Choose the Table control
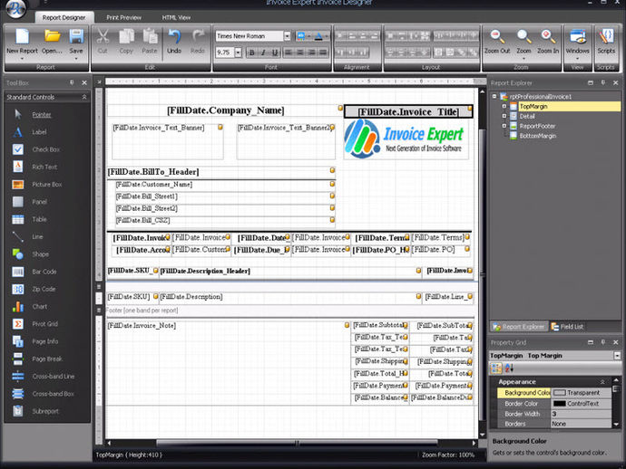This screenshot has width=626, height=469. 39,219
